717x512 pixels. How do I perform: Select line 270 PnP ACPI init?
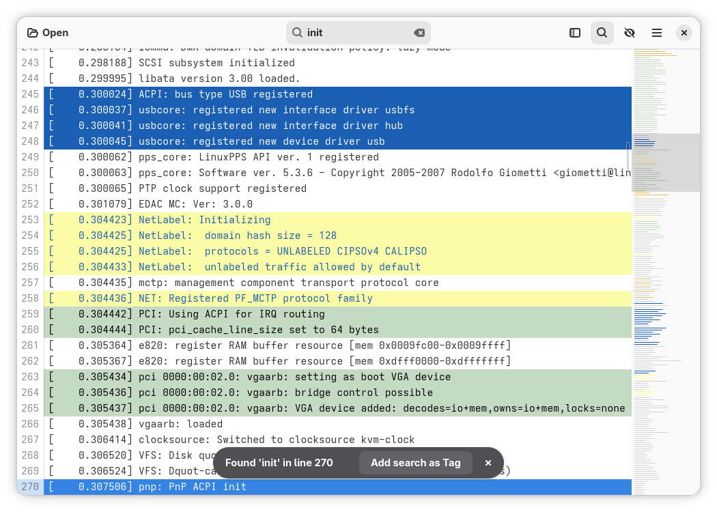[x=337, y=487]
